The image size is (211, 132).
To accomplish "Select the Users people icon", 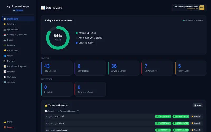I will pyautogui.click(x=5, y=56).
